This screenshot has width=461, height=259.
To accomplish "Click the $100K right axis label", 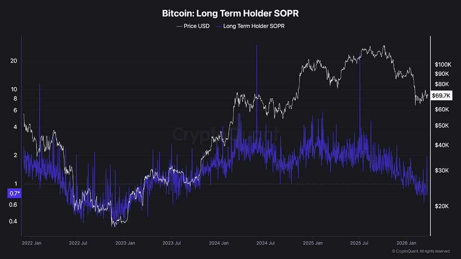I will [443, 65].
